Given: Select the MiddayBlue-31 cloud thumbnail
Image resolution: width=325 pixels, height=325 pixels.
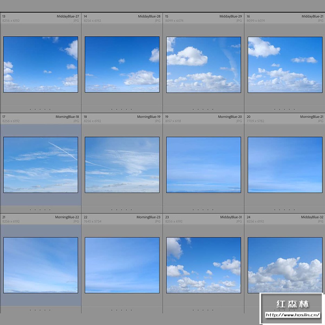Looking at the screenshot, I should (x=204, y=265).
